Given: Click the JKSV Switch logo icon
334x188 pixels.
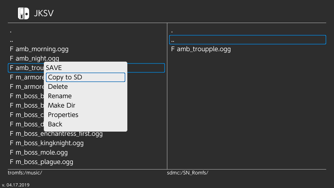Looking at the screenshot, I should 23,13.
